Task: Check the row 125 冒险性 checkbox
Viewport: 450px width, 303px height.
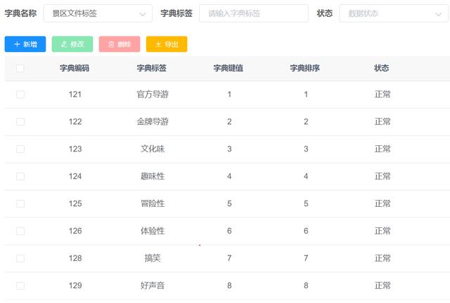Action: tap(20, 203)
